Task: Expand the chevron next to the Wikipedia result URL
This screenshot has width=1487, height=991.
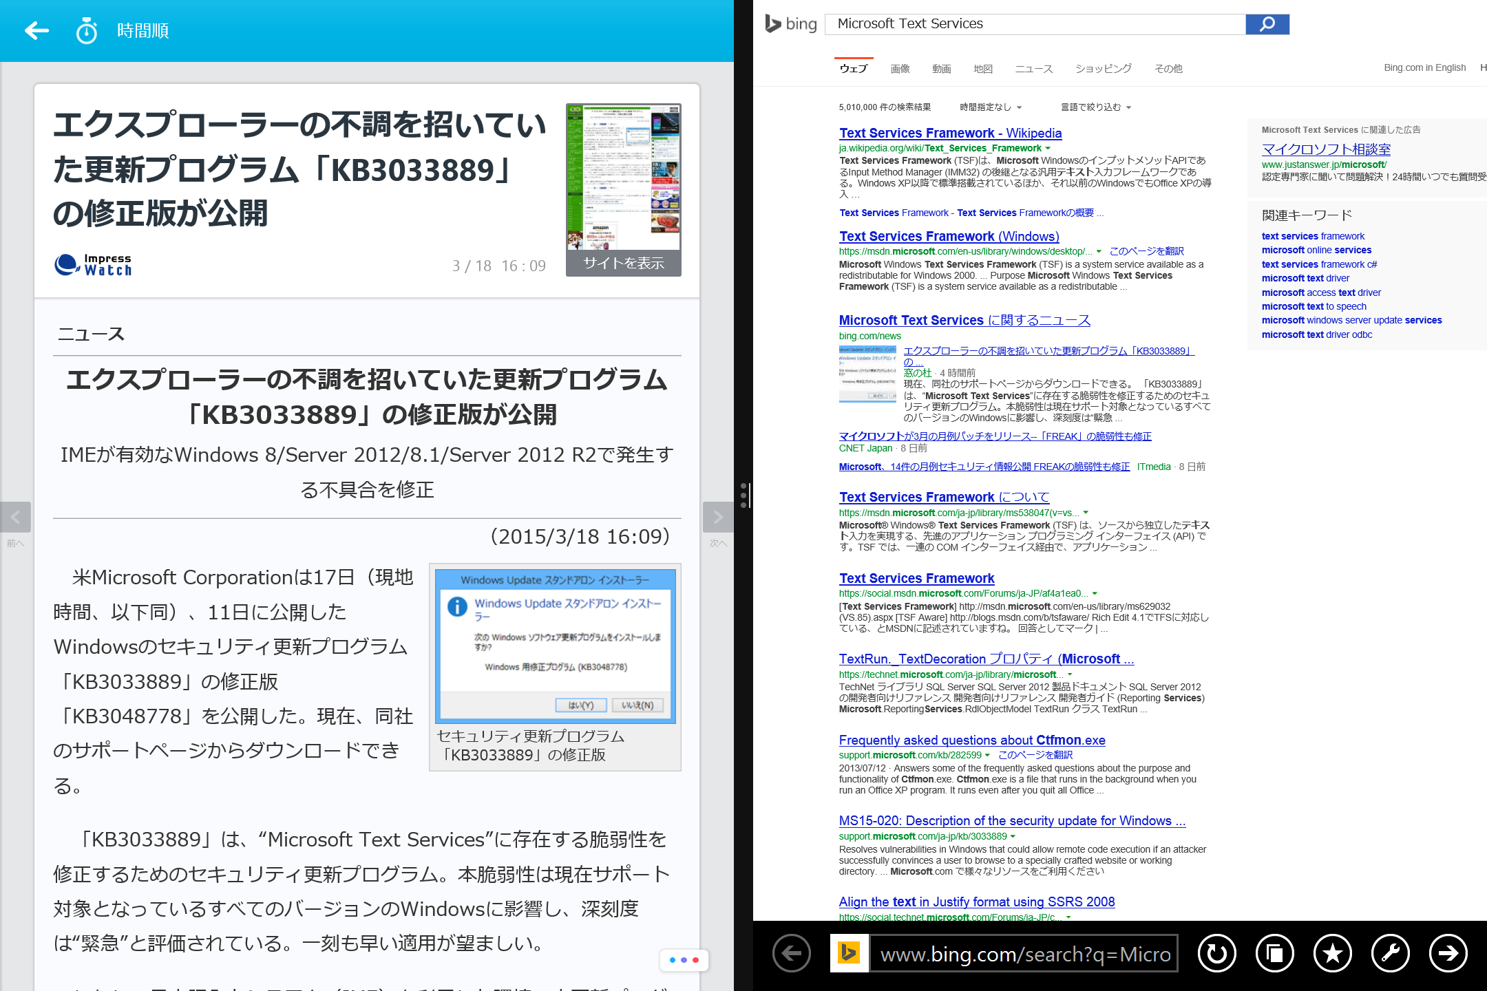Action: click(1048, 148)
